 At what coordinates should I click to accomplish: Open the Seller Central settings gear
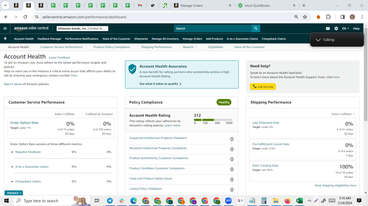[x=336, y=28]
